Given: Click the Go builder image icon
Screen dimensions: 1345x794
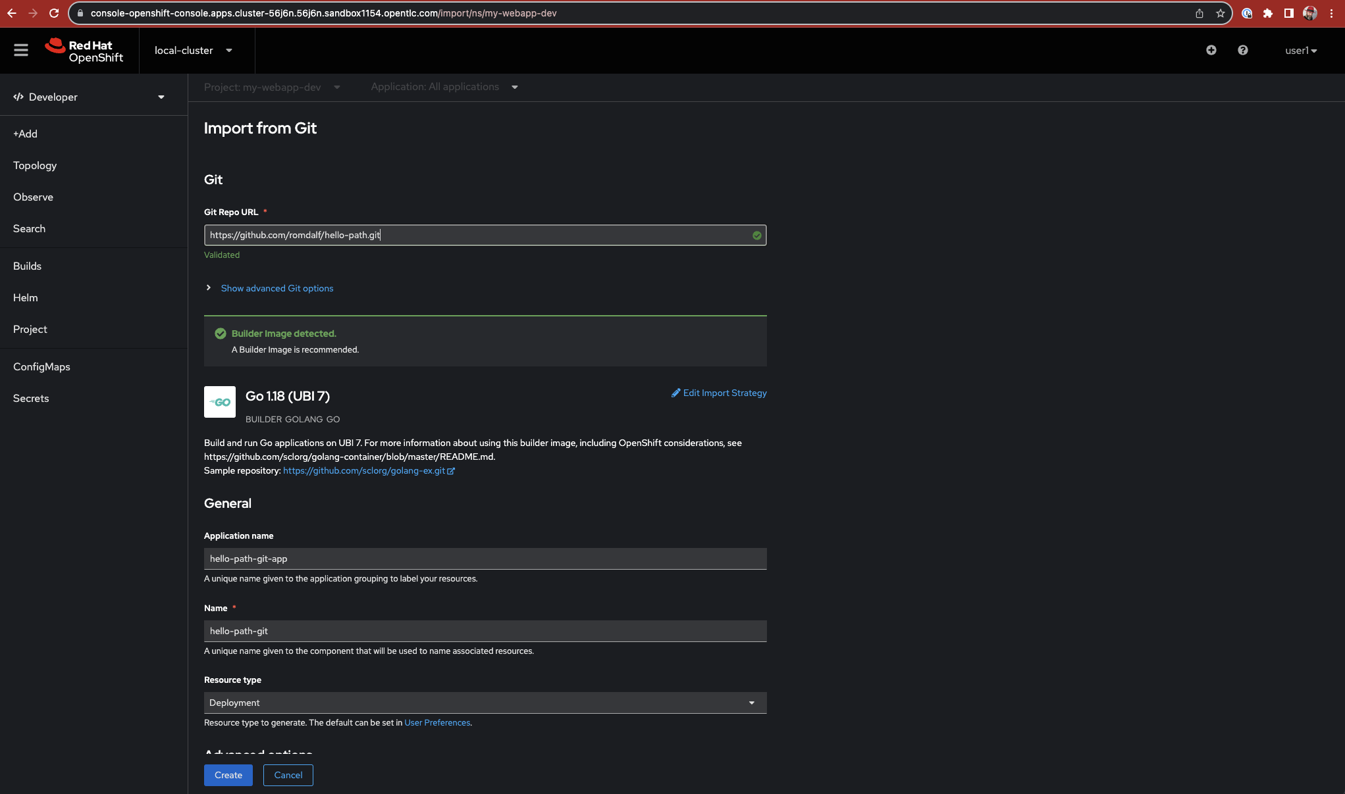Looking at the screenshot, I should [x=220, y=402].
